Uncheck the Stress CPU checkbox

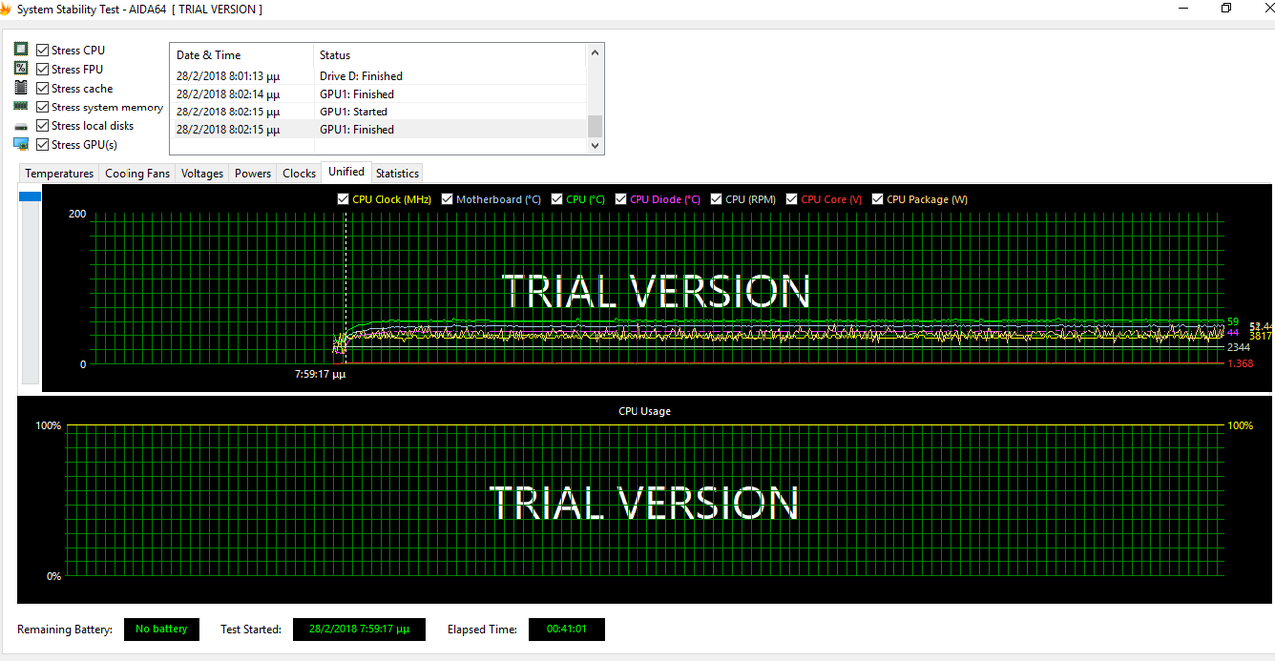pyautogui.click(x=43, y=50)
